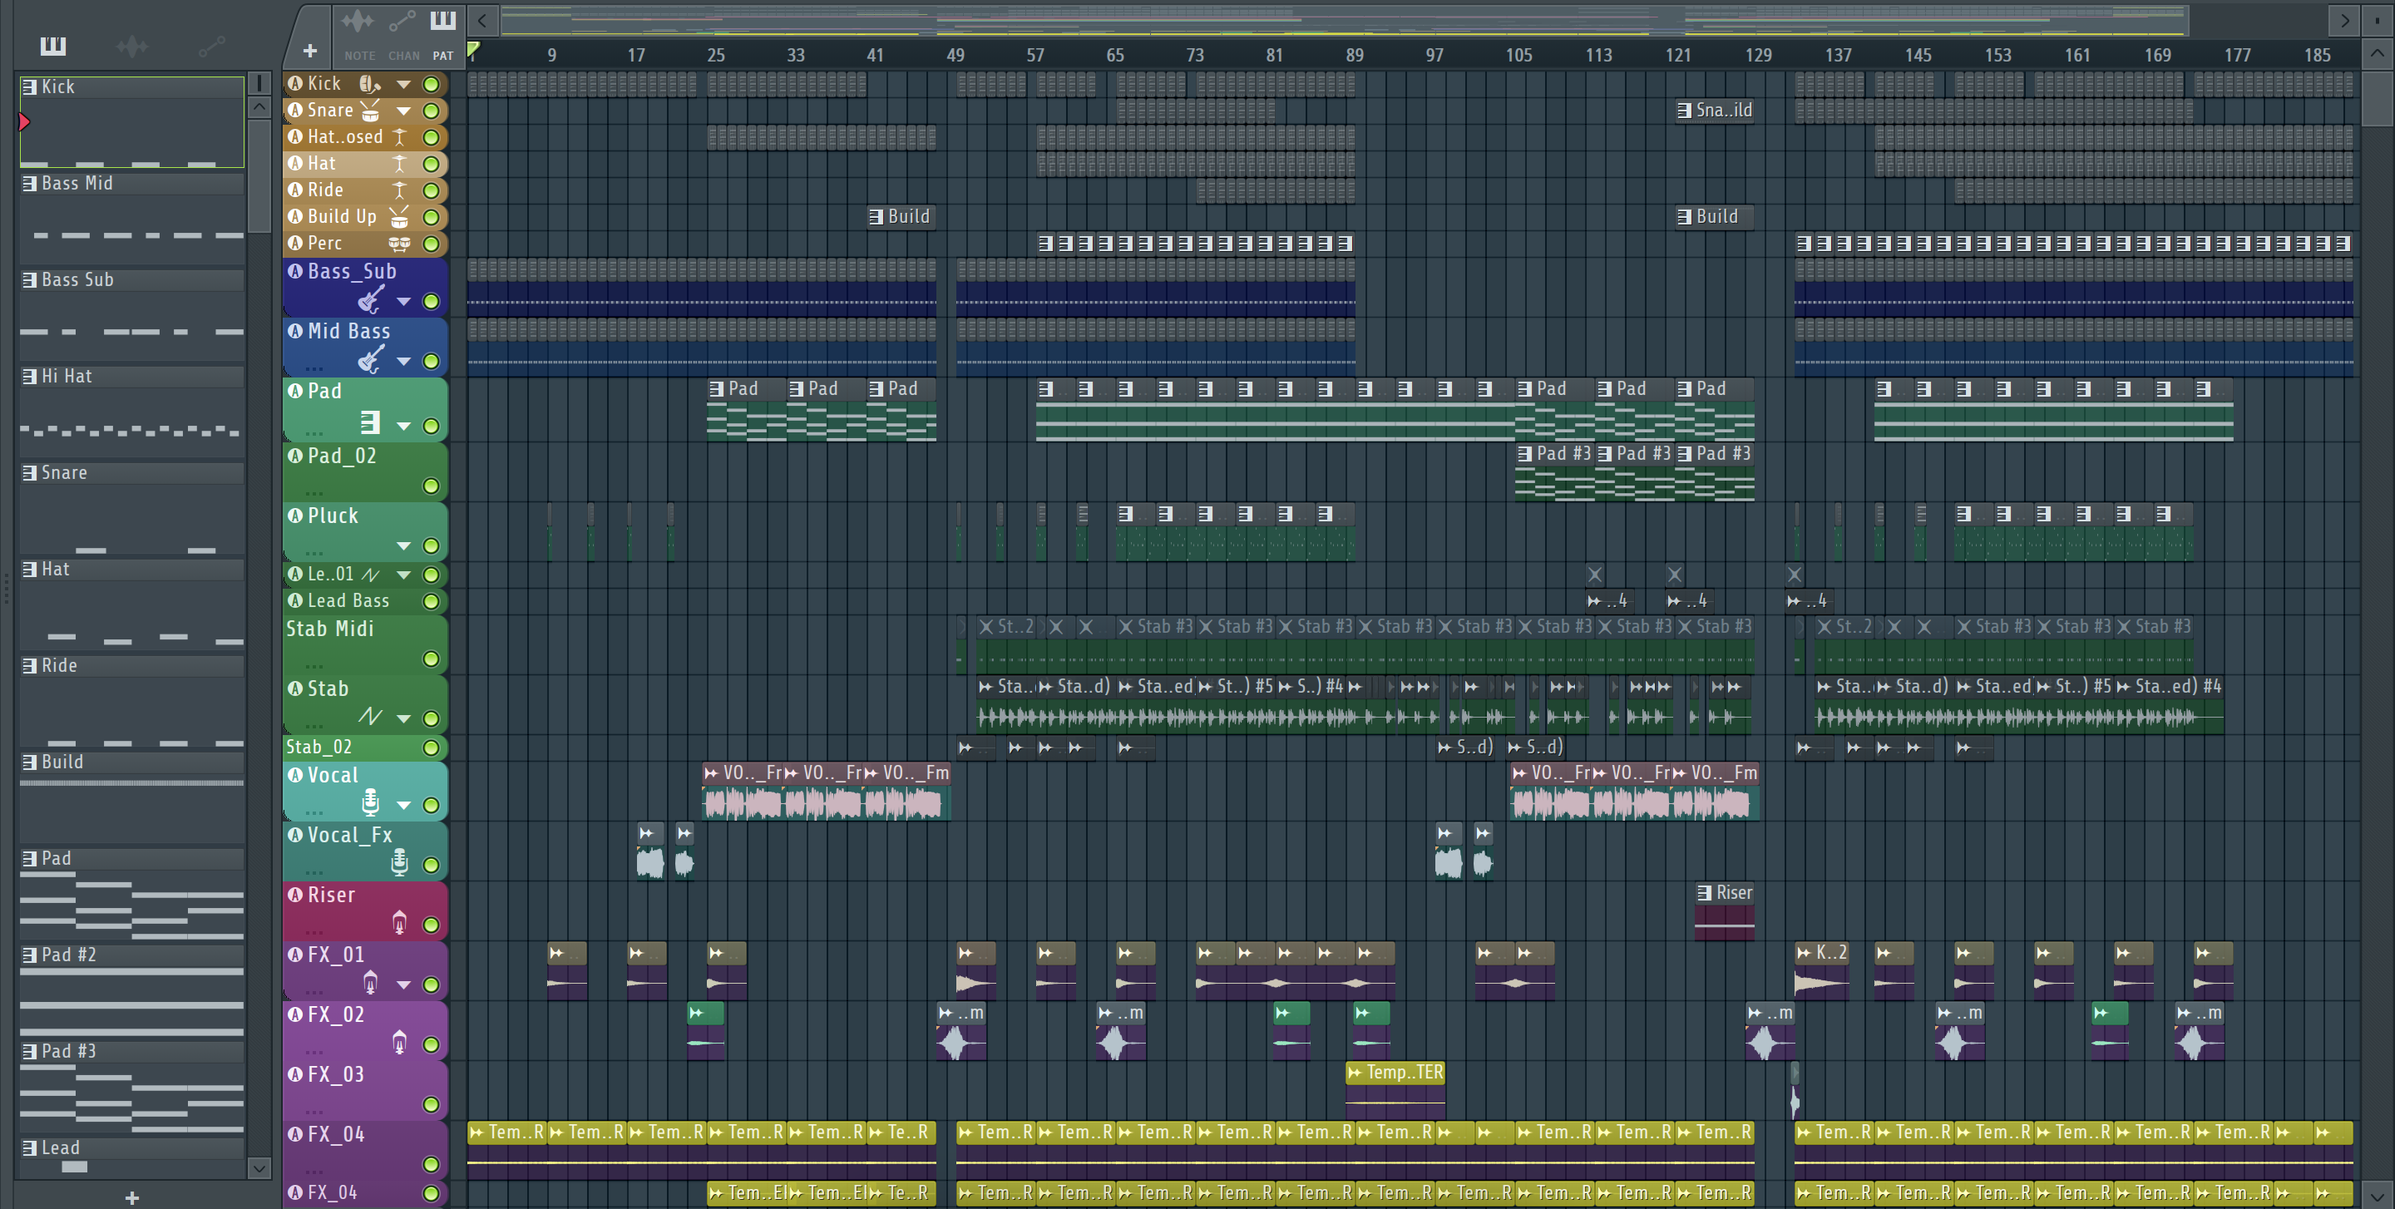
Task: Open the automation clips icon in the left panel
Action: [212, 46]
